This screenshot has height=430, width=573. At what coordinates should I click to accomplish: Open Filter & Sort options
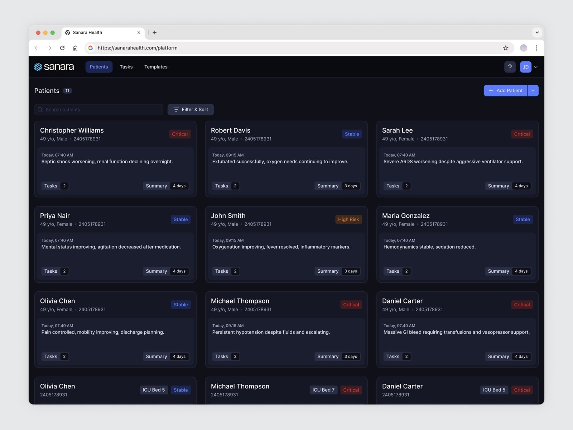[x=191, y=110]
